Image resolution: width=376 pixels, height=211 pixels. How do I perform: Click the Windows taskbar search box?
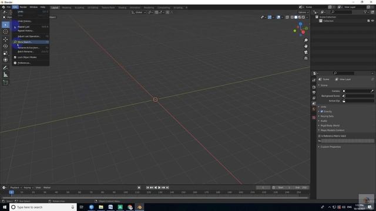43,207
